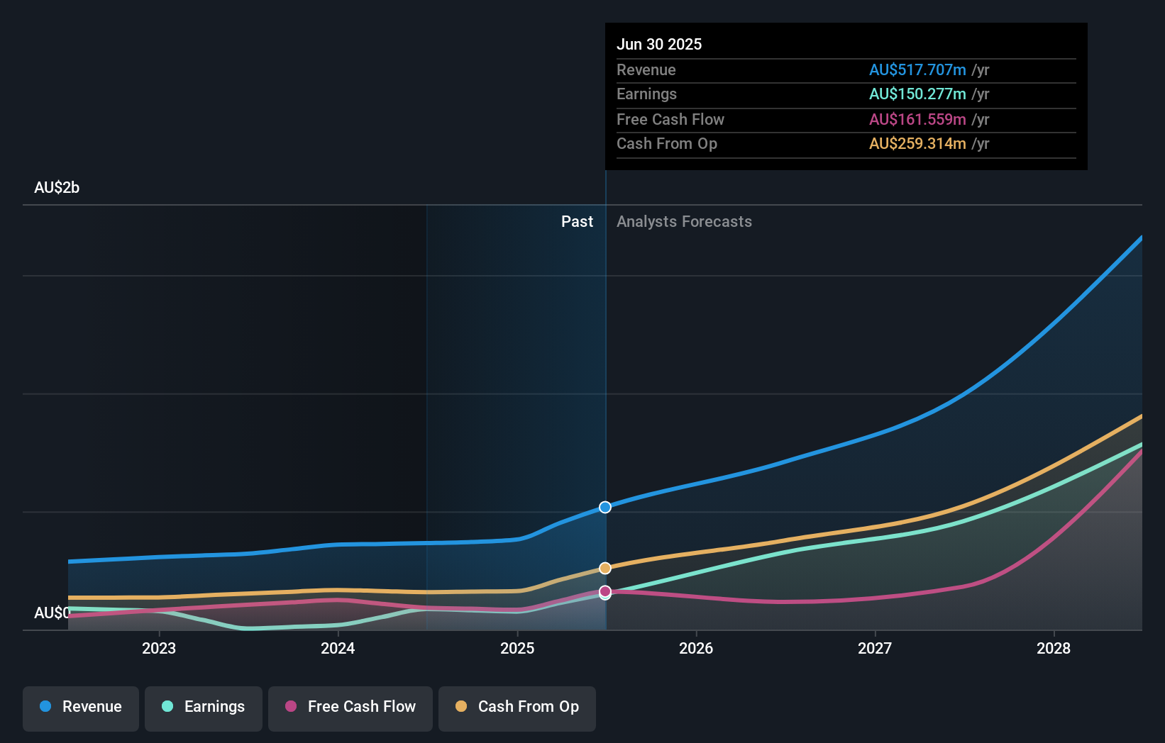Image resolution: width=1165 pixels, height=743 pixels.
Task: Select the blue Revenue marker on the chart
Action: (604, 507)
